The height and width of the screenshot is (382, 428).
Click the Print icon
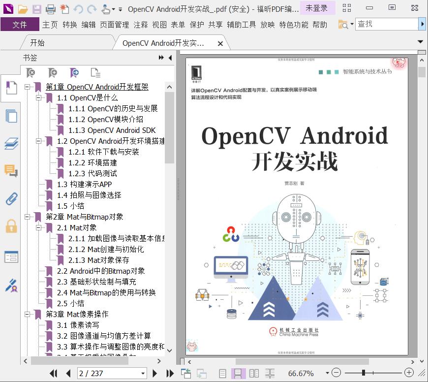(51, 9)
